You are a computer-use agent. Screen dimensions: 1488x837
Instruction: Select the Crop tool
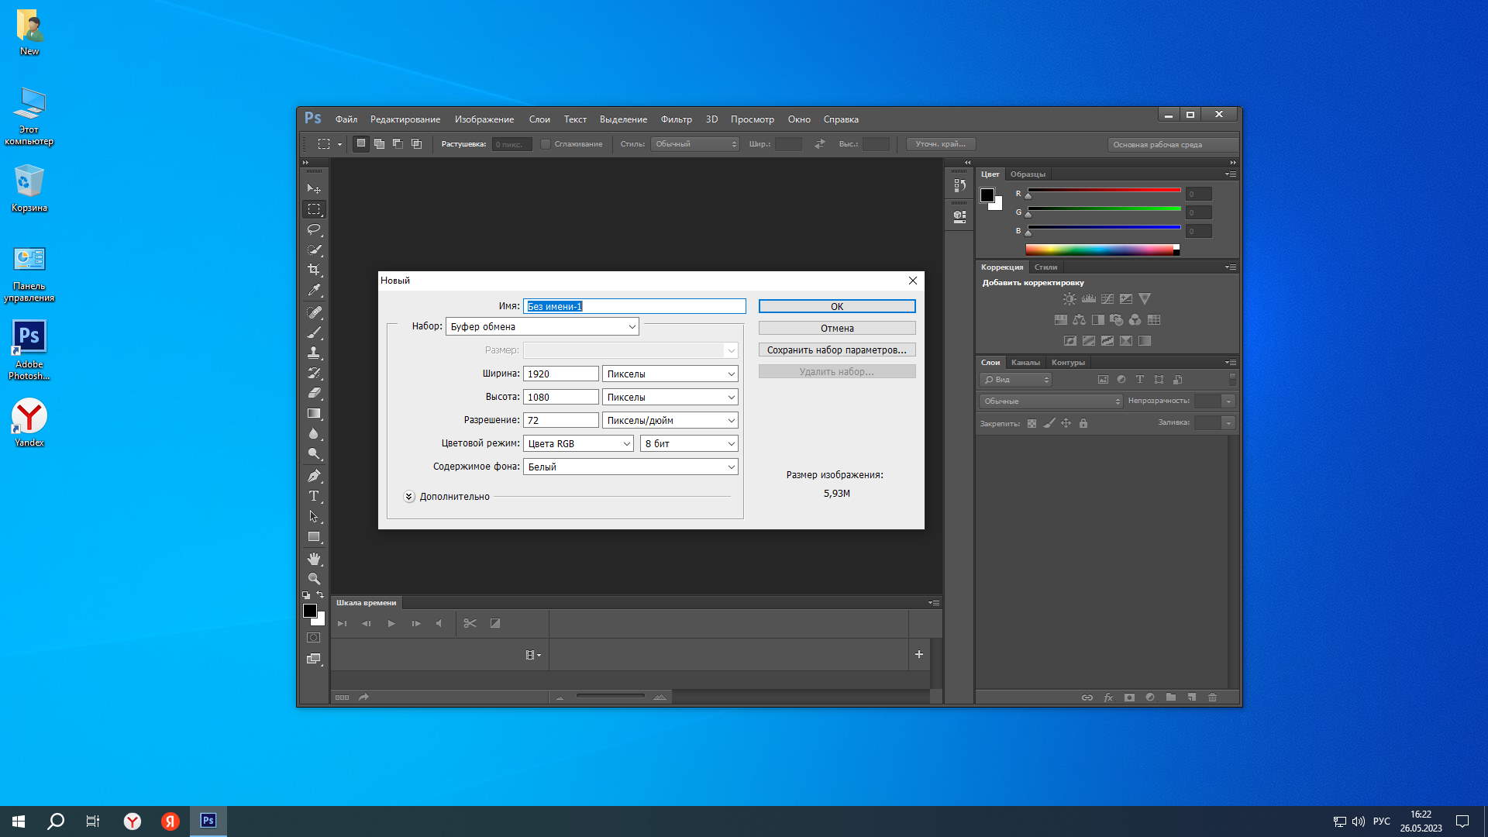(314, 270)
